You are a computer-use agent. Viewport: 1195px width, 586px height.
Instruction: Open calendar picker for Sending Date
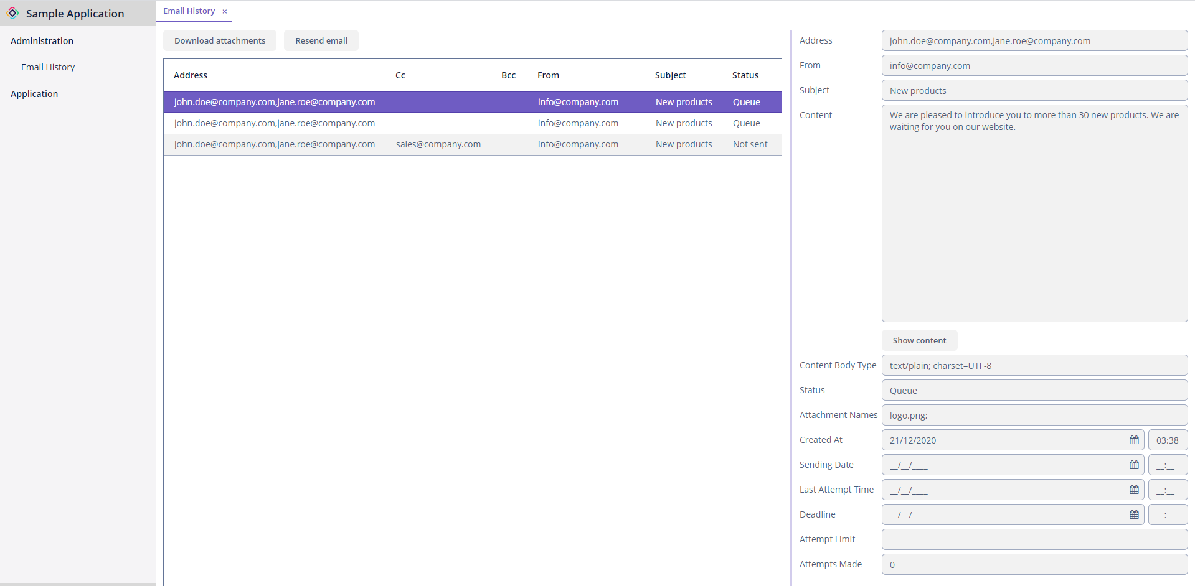1134,465
